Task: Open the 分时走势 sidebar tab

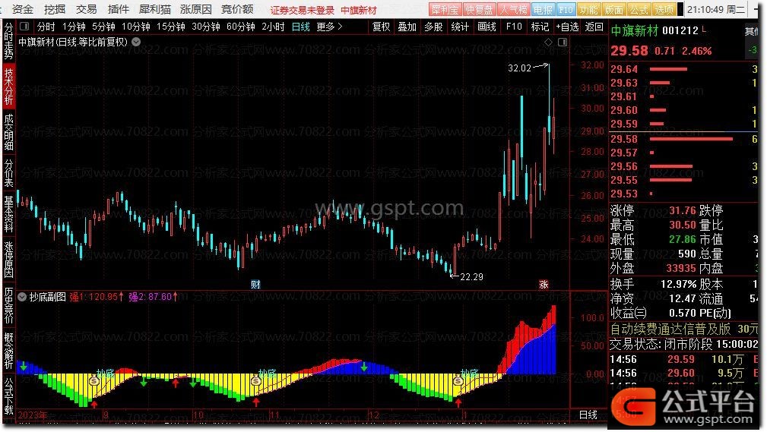Action: tap(8, 41)
